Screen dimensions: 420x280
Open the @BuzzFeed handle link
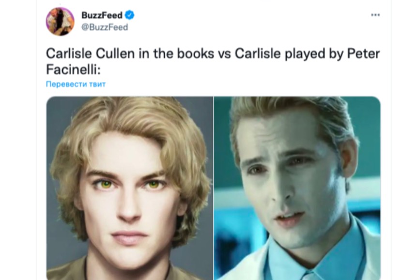pos(105,27)
